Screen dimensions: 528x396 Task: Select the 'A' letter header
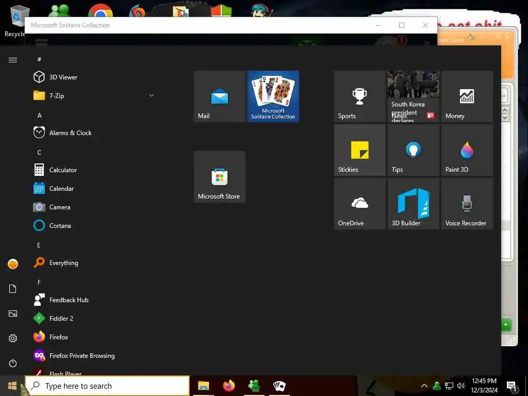(39, 115)
